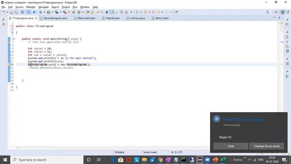Open Task View in the taskbar
The height and width of the screenshot is (164, 291).
[99, 160]
